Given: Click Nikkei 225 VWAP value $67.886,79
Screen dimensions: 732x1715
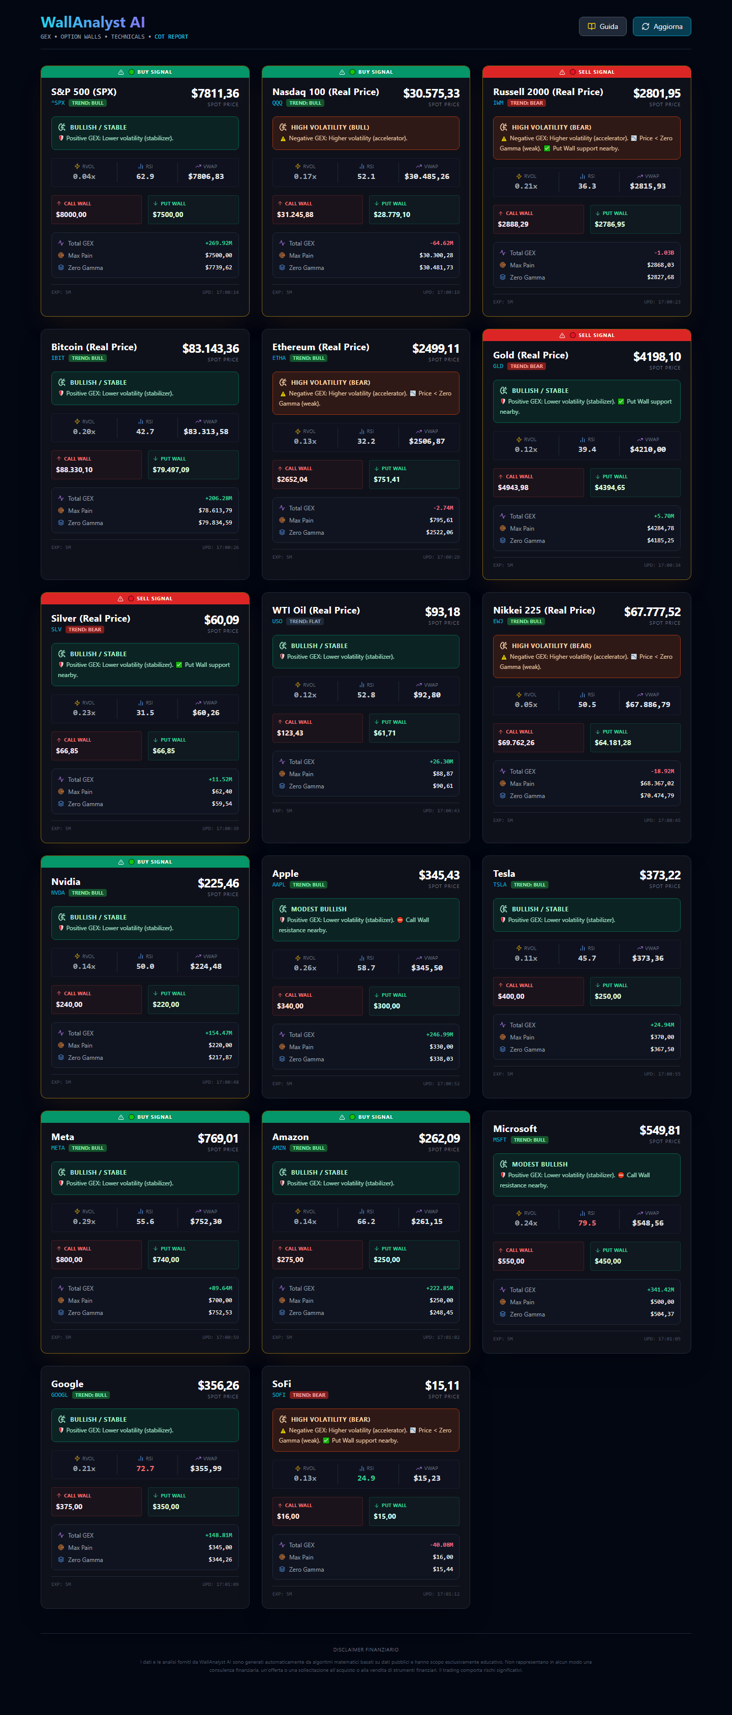Looking at the screenshot, I should coord(648,705).
